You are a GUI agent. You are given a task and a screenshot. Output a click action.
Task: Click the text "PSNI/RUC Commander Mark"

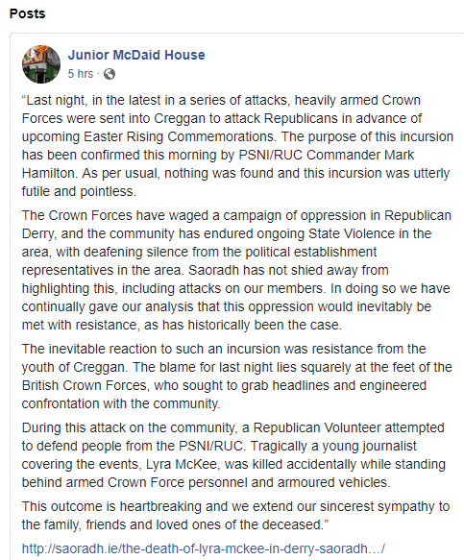[326, 155]
